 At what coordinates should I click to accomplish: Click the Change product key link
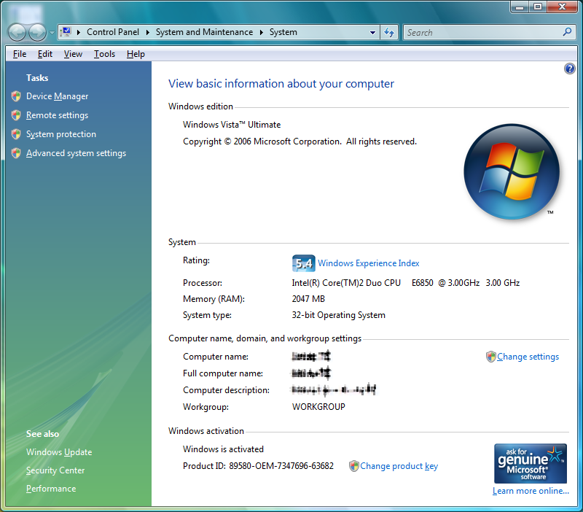point(399,466)
